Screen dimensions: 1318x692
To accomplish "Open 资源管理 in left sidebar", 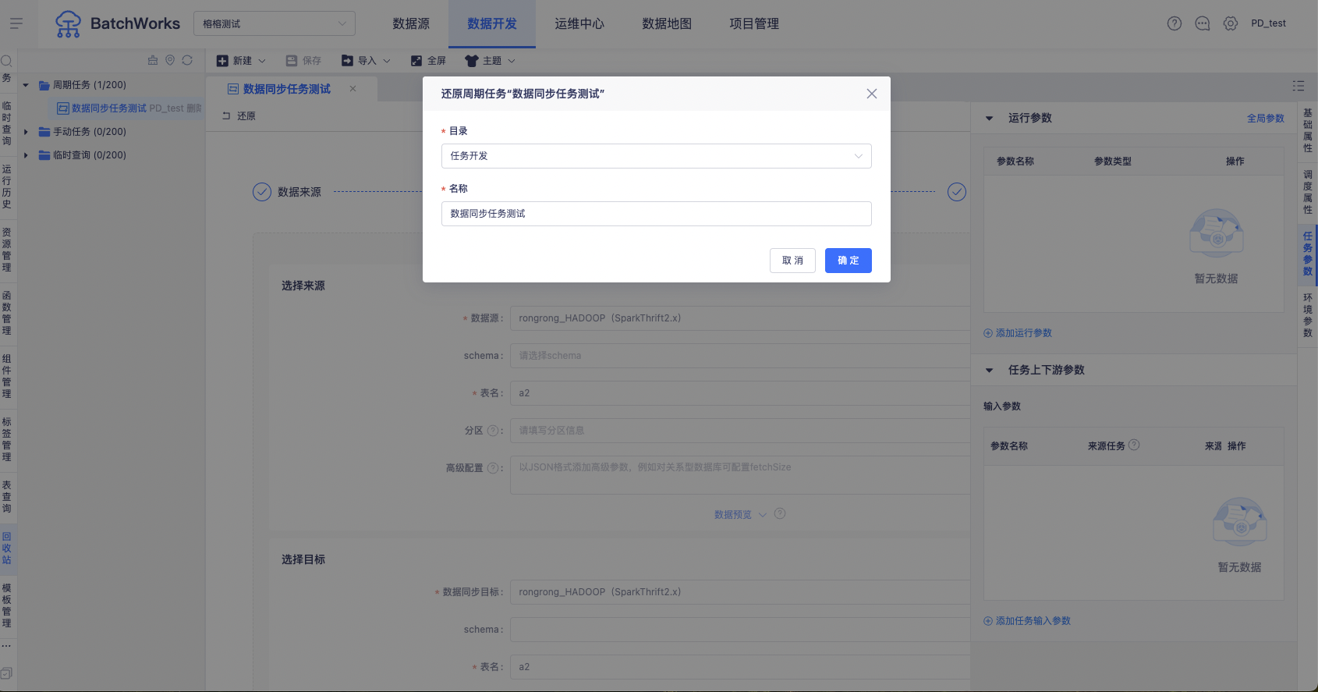I will tap(6, 250).
